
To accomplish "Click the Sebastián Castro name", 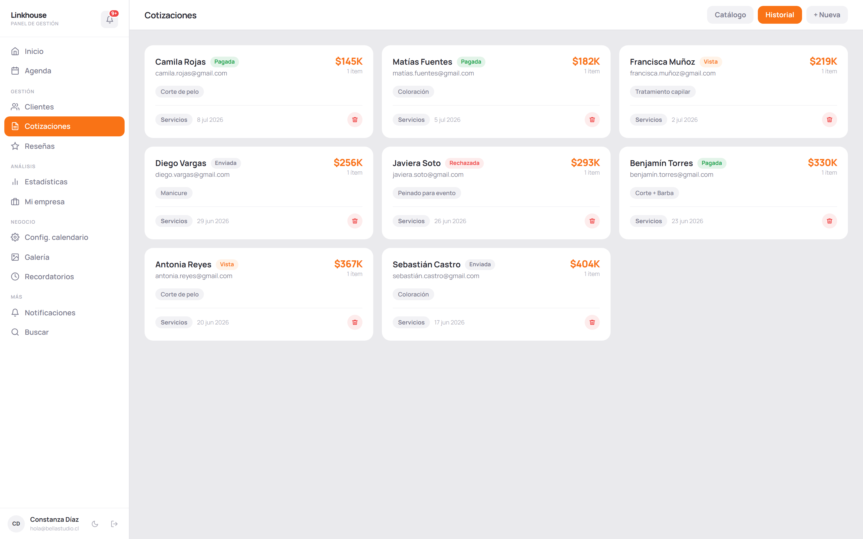I will point(426,264).
